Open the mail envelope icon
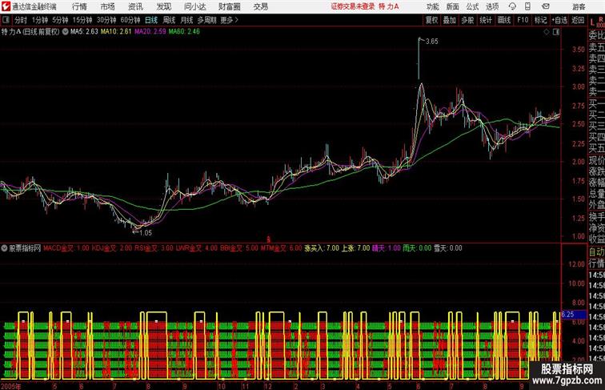The height and width of the screenshot is (390, 605). coord(546,6)
